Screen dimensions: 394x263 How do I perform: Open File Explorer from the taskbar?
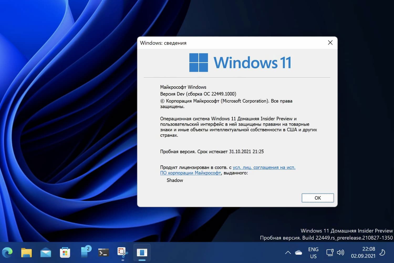(x=26, y=252)
